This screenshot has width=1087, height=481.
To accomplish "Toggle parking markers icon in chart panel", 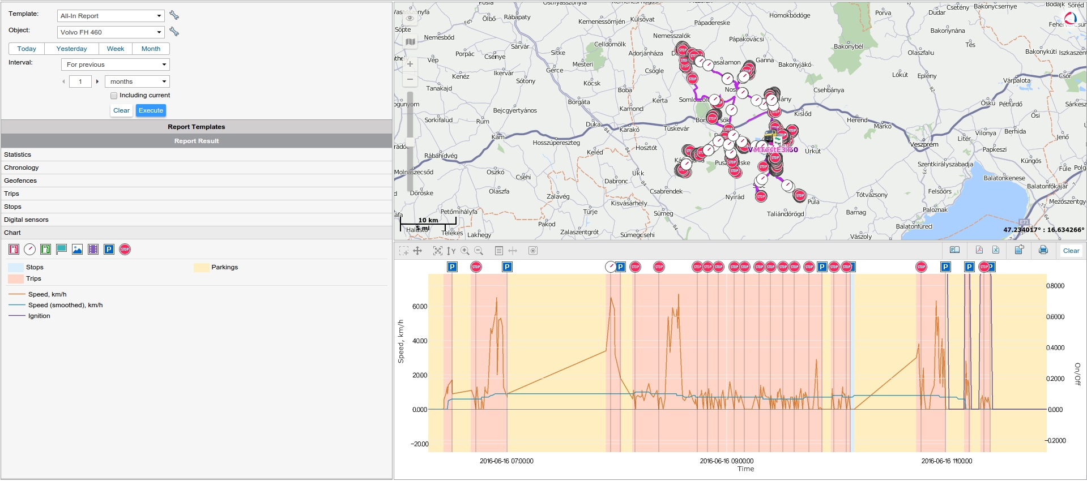I will pyautogui.click(x=109, y=250).
